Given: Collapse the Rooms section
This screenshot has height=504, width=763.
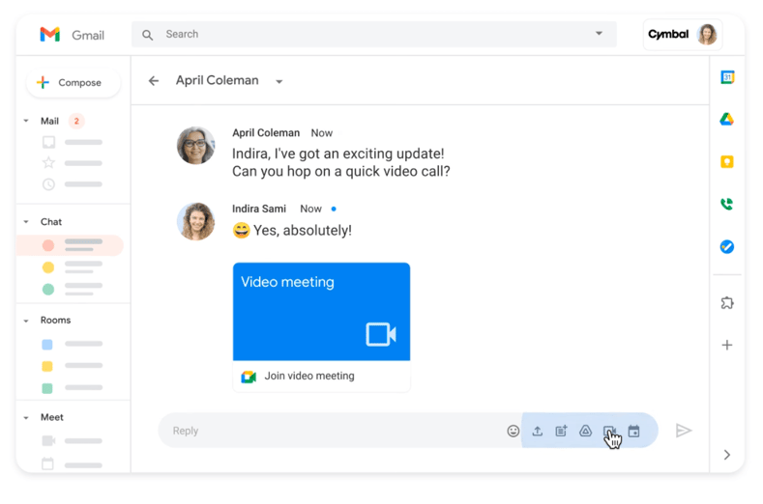Looking at the screenshot, I should (26, 321).
